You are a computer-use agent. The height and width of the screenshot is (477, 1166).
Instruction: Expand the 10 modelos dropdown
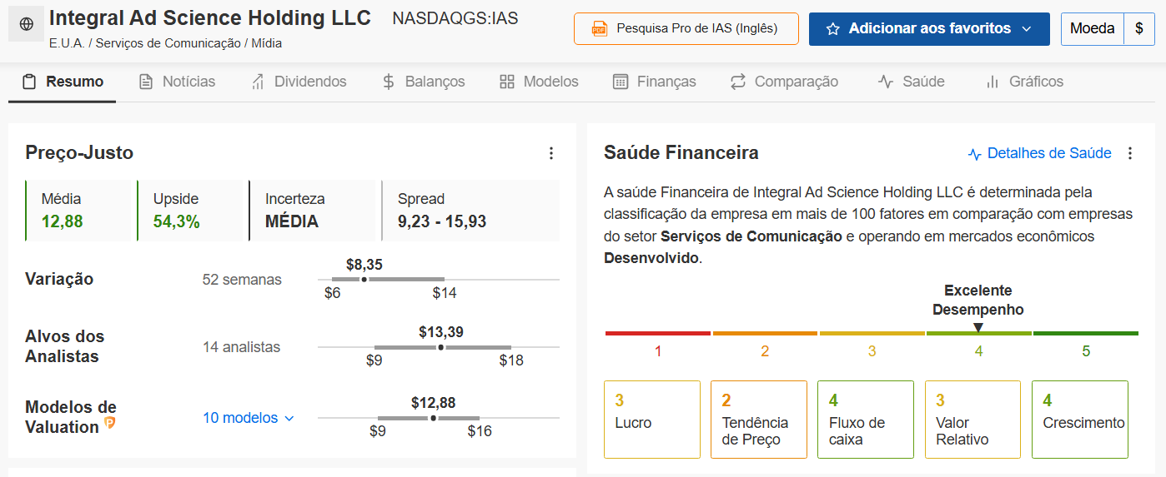tap(249, 418)
